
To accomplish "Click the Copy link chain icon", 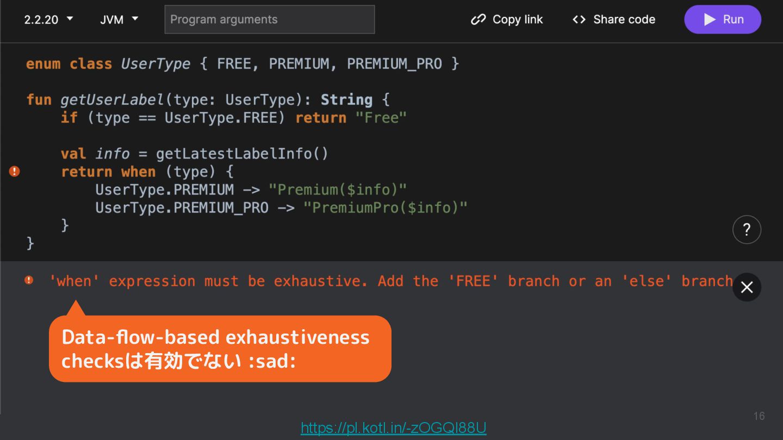I will tap(478, 20).
